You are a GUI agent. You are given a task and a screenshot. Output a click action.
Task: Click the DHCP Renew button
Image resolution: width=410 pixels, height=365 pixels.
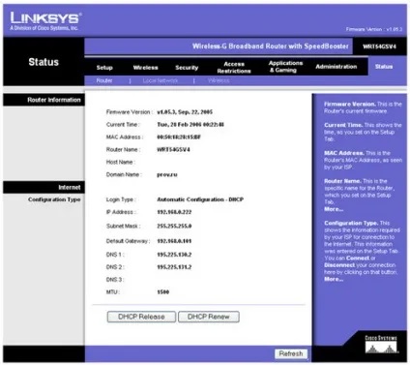pos(209,317)
